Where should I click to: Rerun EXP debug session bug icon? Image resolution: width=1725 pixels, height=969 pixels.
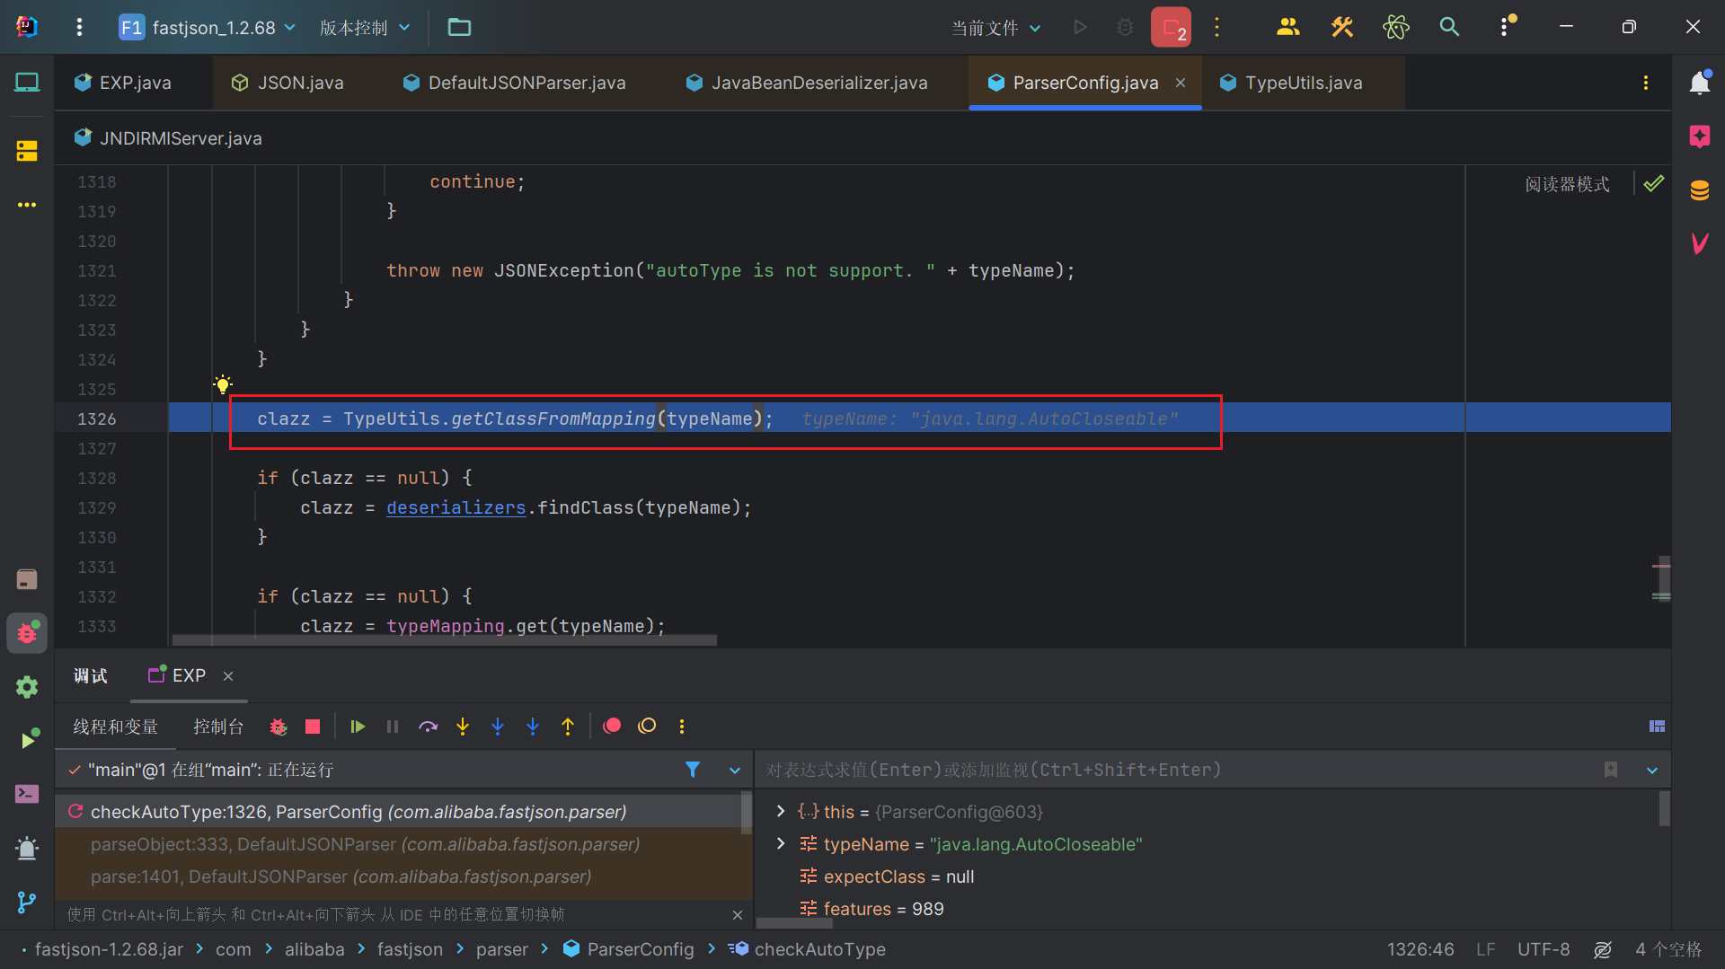tap(279, 727)
